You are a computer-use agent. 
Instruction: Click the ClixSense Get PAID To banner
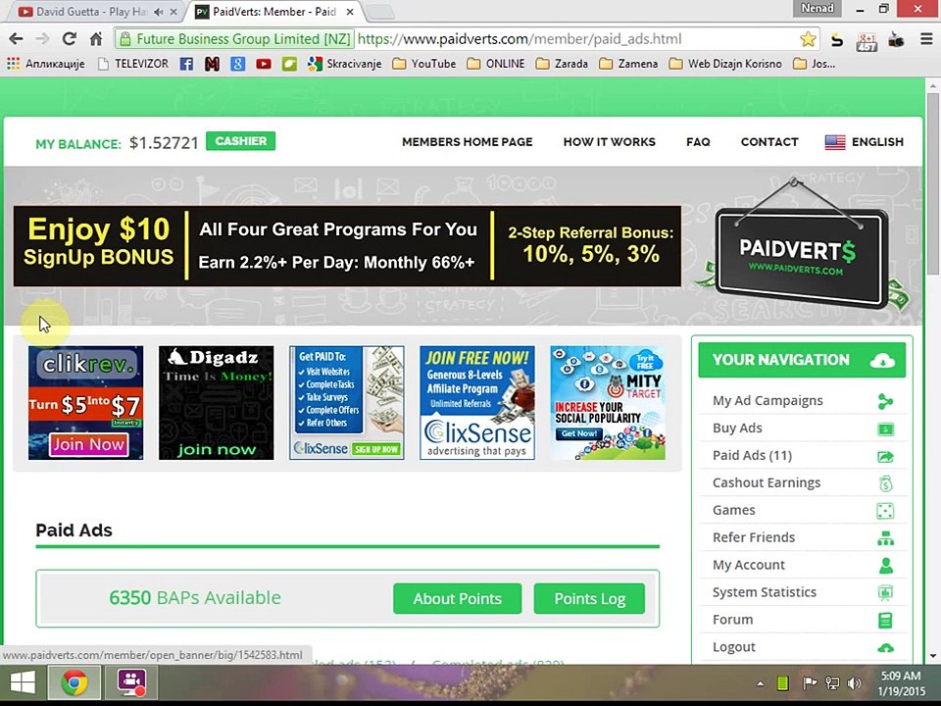pyautogui.click(x=346, y=403)
